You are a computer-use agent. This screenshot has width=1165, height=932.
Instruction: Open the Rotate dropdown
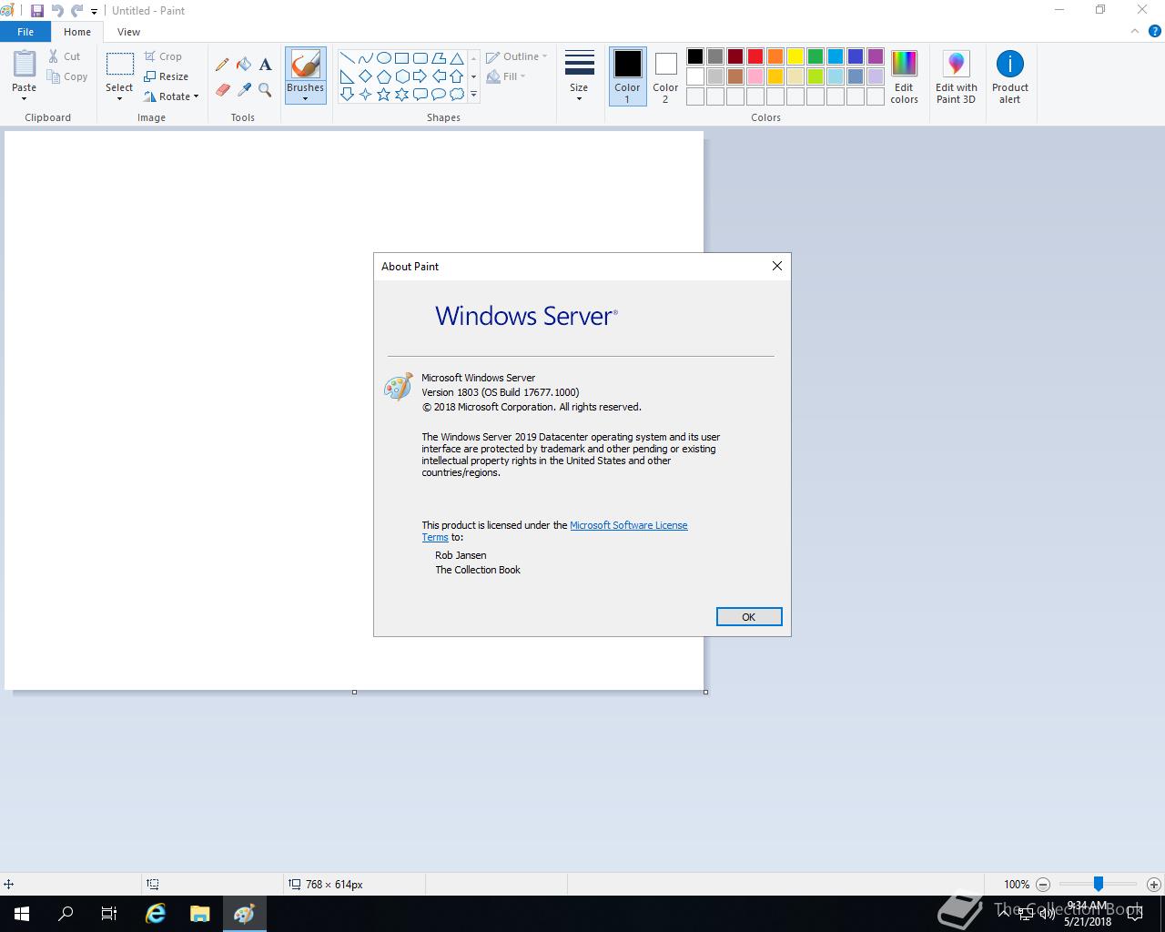[x=171, y=96]
